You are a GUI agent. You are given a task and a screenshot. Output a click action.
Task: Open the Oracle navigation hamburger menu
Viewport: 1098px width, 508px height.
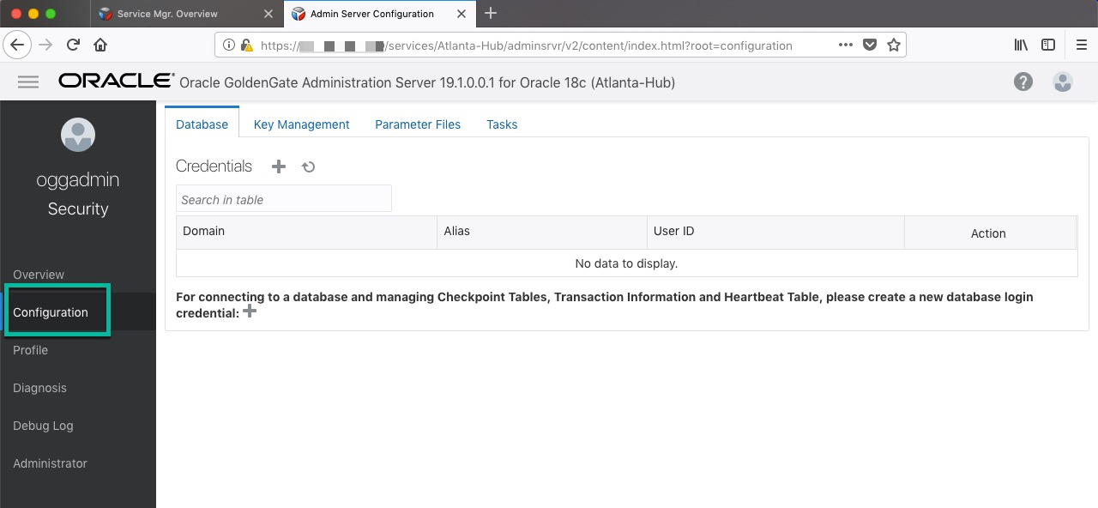[28, 82]
